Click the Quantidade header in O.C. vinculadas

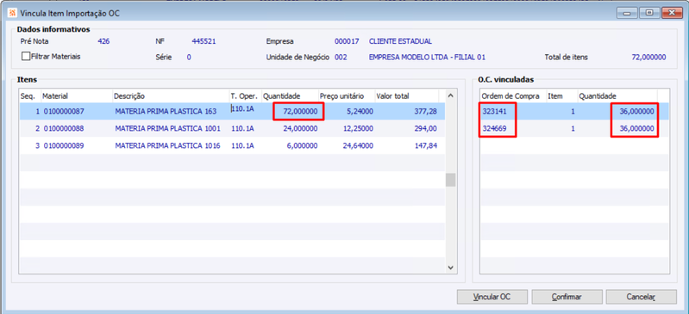click(x=617, y=96)
